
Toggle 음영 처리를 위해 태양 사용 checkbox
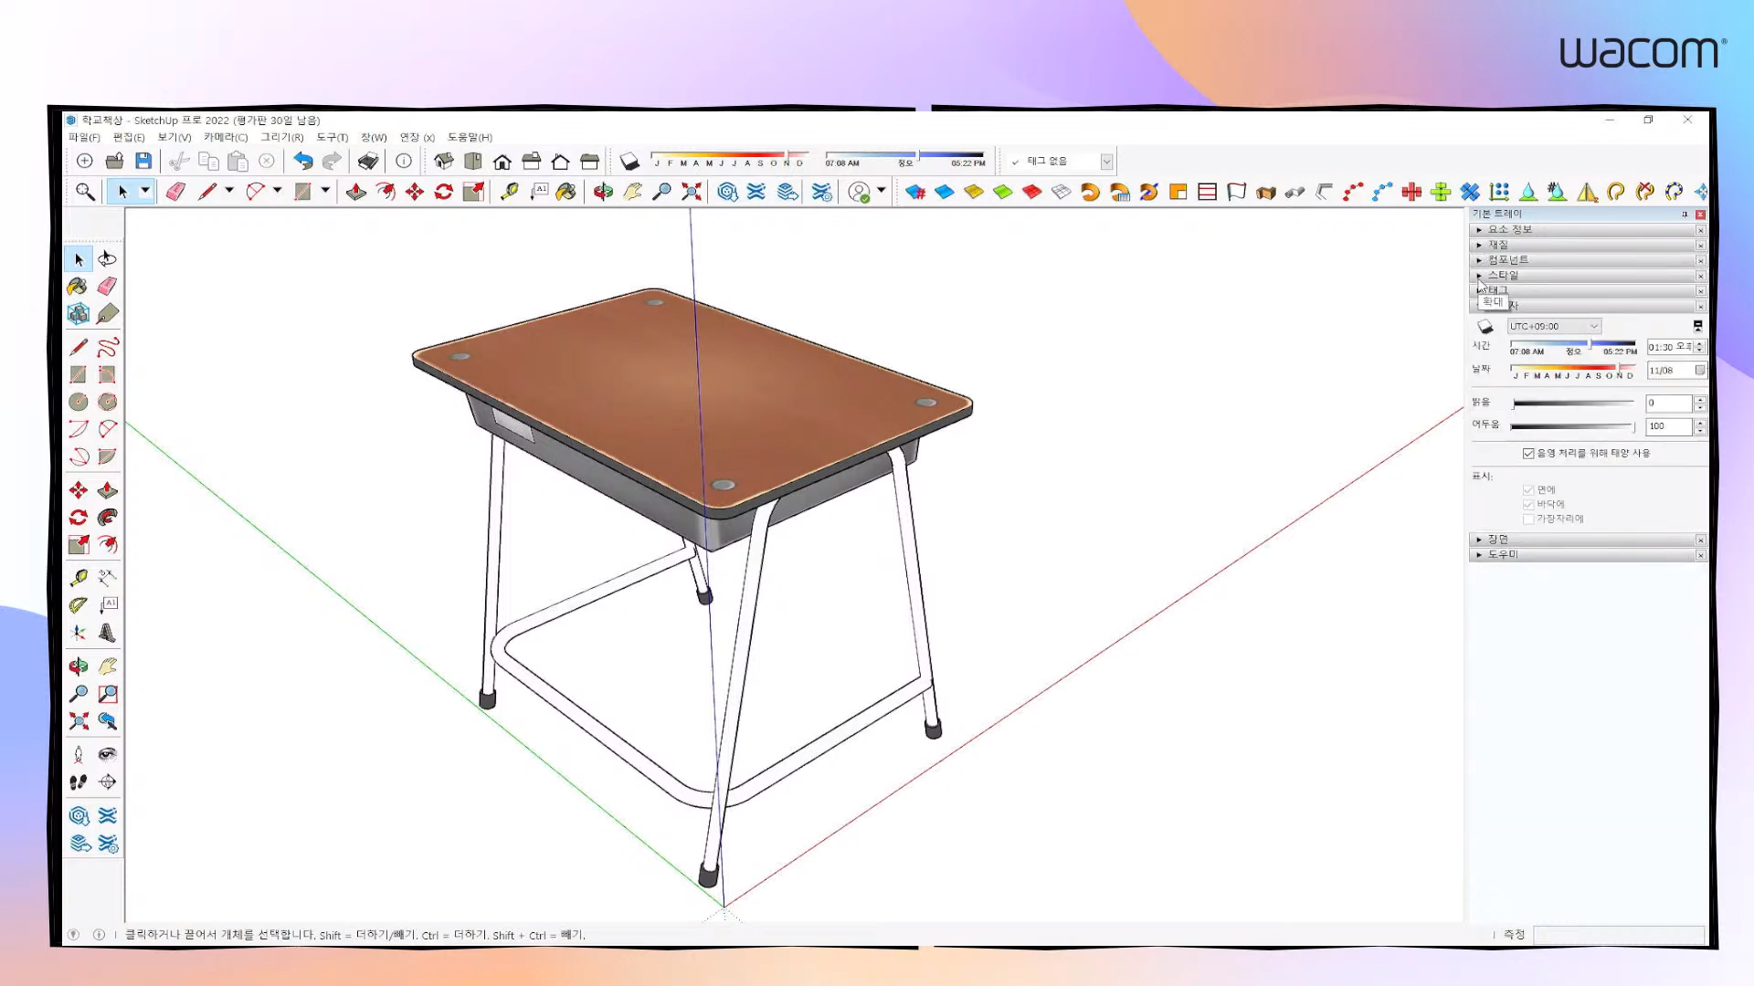[1528, 454]
